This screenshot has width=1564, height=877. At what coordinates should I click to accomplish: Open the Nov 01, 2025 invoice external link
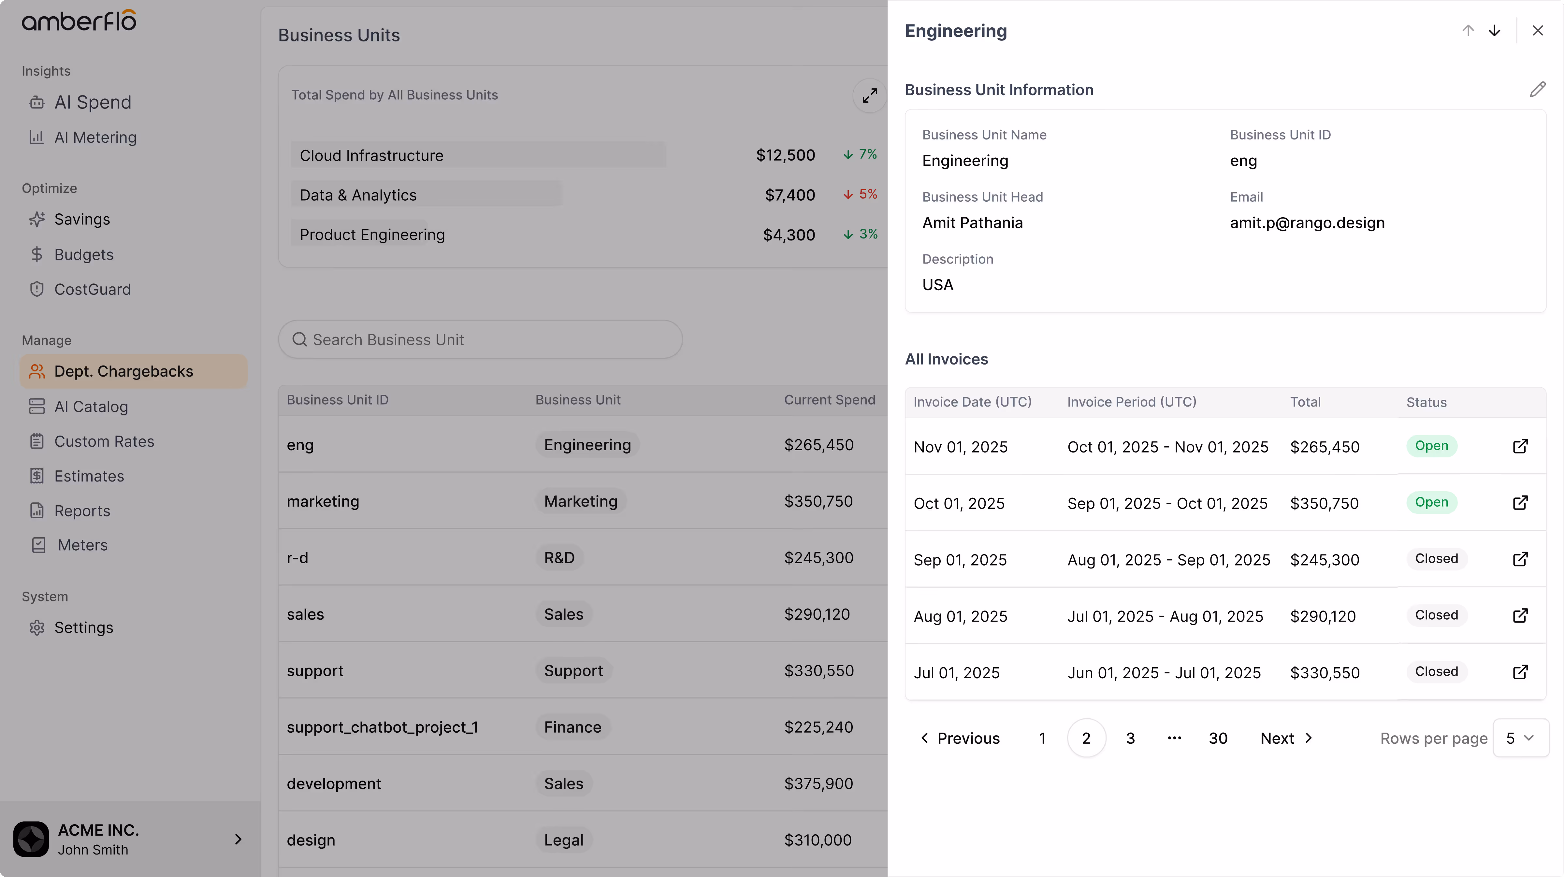click(1520, 447)
